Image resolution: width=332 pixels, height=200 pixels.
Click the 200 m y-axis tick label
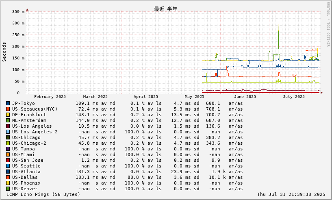click(18, 46)
